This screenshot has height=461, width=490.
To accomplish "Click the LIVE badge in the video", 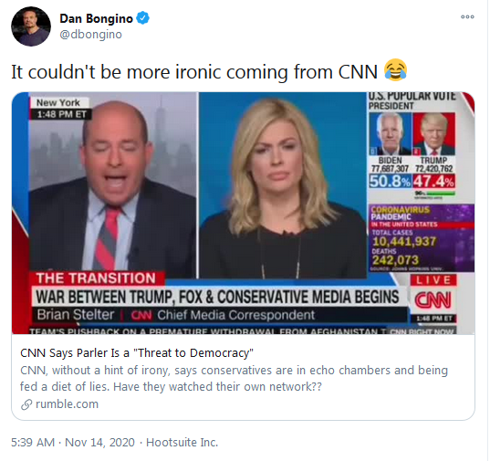I will tap(433, 280).
